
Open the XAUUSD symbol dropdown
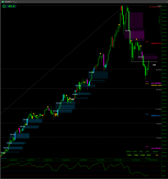12,2
